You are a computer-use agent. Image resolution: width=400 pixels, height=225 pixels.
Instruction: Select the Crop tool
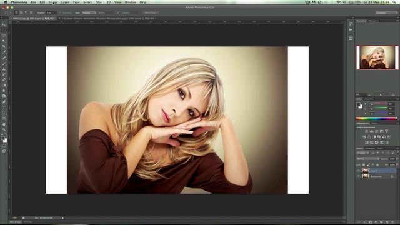(x=4, y=47)
